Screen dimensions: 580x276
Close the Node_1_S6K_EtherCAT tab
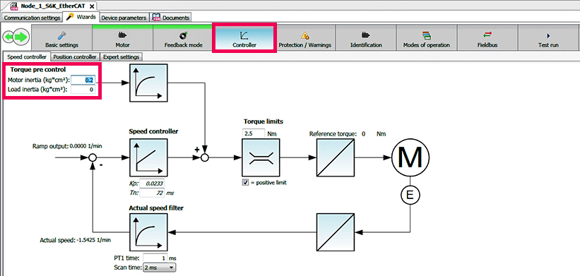point(92,6)
